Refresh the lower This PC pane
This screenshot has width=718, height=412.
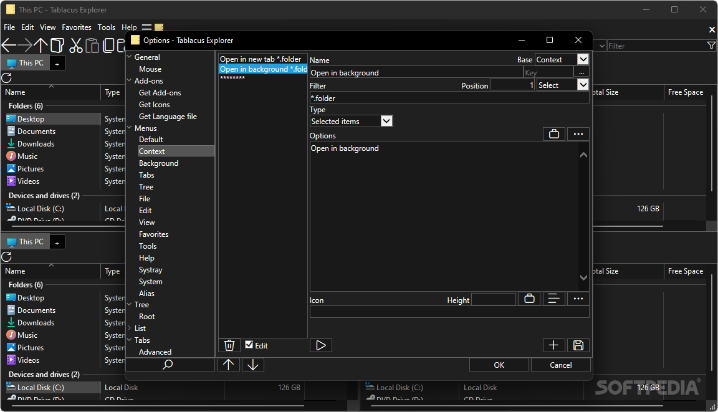click(x=6, y=256)
